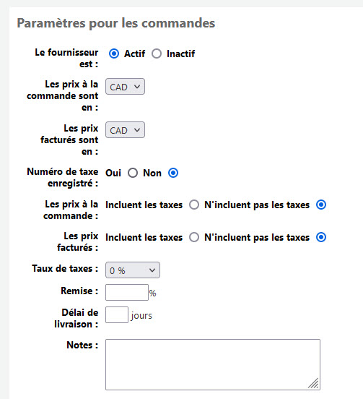
Task: Select 'N'incluent pas les taxes' for prix à la commande
Action: pos(321,205)
